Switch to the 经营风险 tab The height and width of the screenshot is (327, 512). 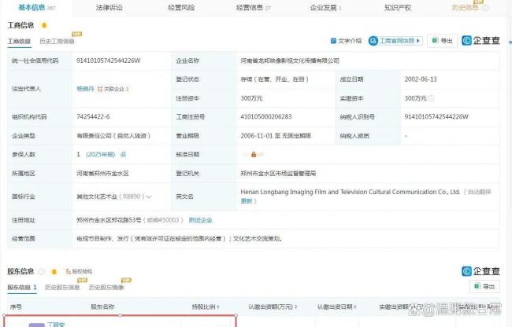[181, 8]
